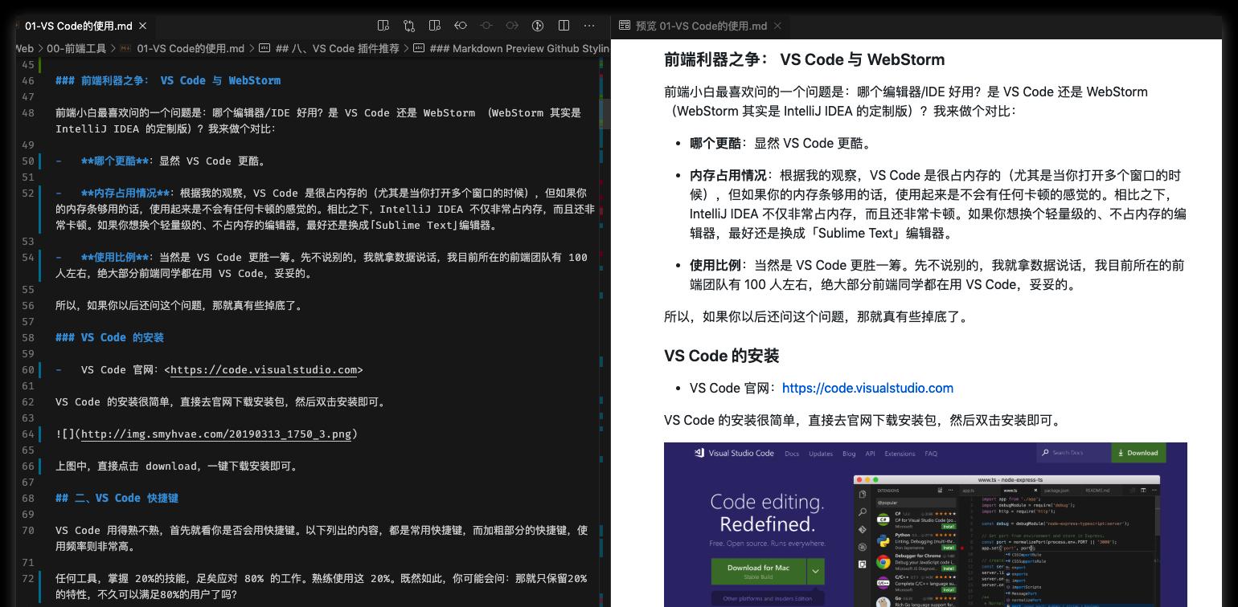This screenshot has height=607, width=1238.
Task: Click preview heading VS Code 的安装
Action: tap(721, 356)
